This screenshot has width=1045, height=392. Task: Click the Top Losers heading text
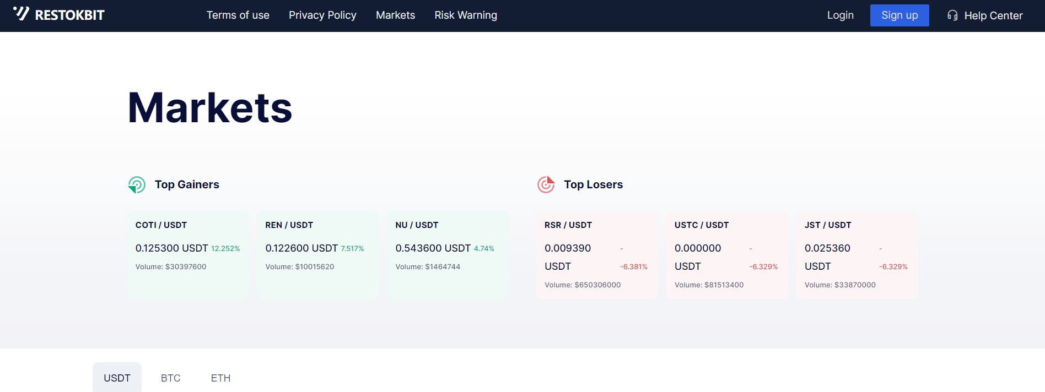(593, 185)
